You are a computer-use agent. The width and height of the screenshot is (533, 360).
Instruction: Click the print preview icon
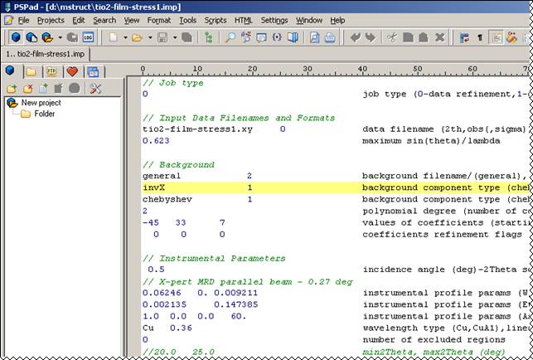coord(314,37)
